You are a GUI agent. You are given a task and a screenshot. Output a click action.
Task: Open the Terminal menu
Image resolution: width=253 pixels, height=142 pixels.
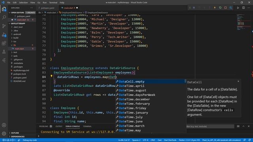tap(53, 3)
